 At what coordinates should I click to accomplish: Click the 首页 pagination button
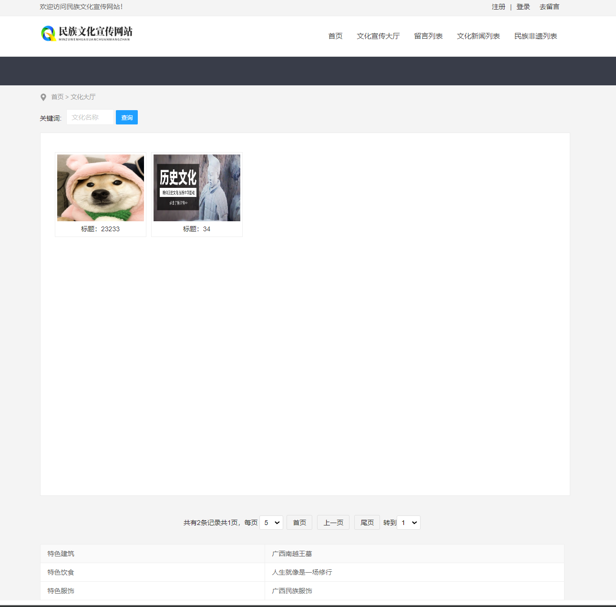point(299,523)
